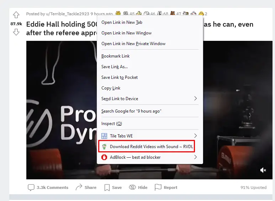
Task: Click the Save bookmark icon
Action: tap(107, 188)
